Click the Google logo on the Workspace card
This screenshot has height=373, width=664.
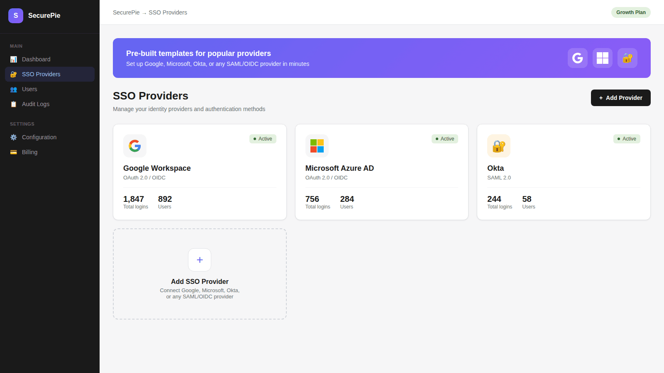(134, 146)
